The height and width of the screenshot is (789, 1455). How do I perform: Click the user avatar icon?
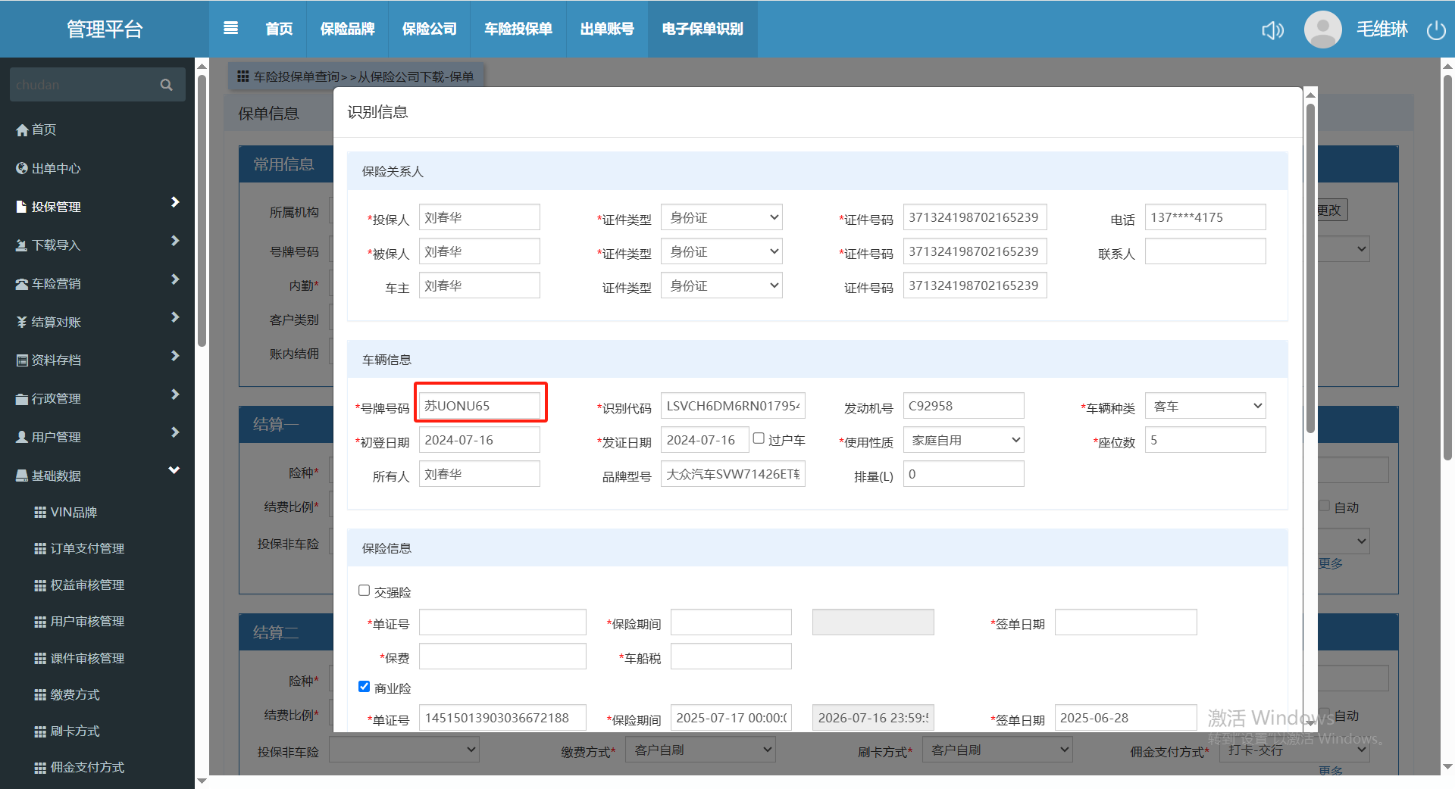click(1322, 30)
